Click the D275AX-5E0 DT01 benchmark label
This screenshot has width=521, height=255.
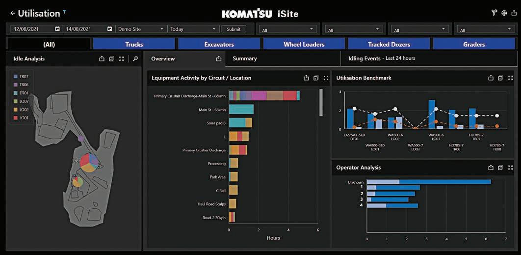coord(354,137)
